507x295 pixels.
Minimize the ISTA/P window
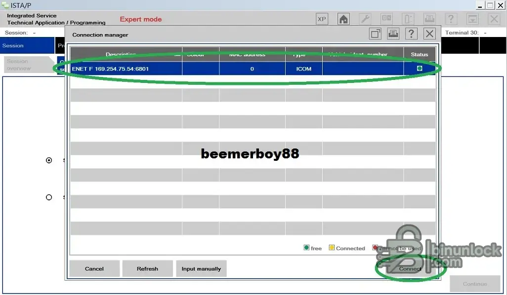point(480,5)
